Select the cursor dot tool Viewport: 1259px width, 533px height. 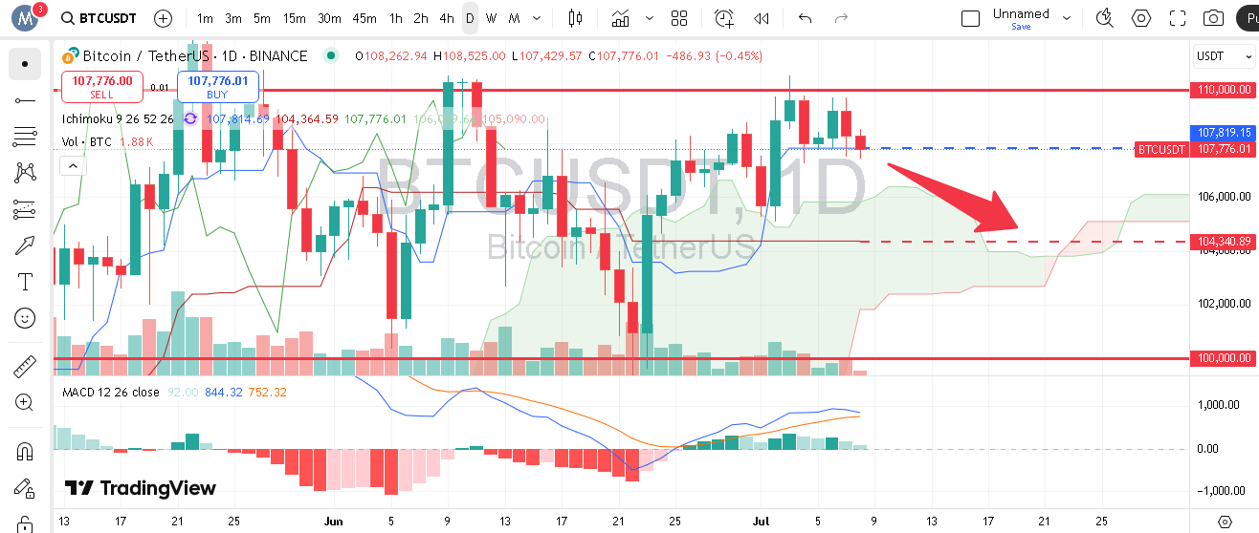pyautogui.click(x=25, y=65)
